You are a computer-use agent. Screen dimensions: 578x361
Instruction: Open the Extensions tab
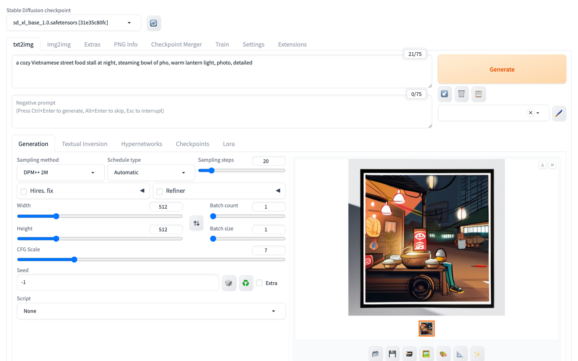pos(292,44)
